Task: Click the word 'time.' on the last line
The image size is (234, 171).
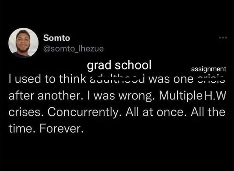Action: 19,129
